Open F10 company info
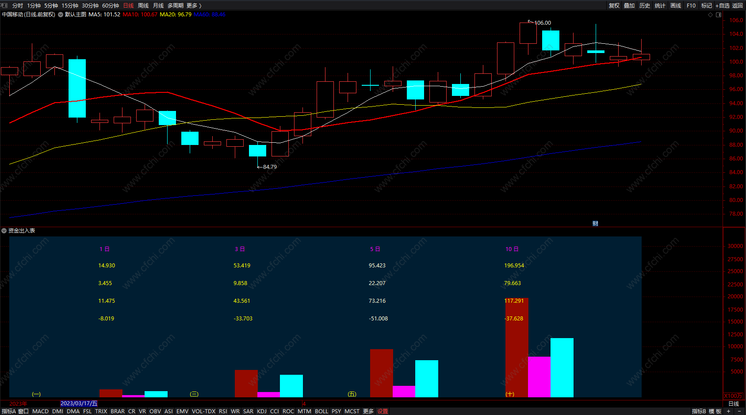The image size is (746, 415). pyautogui.click(x=691, y=6)
